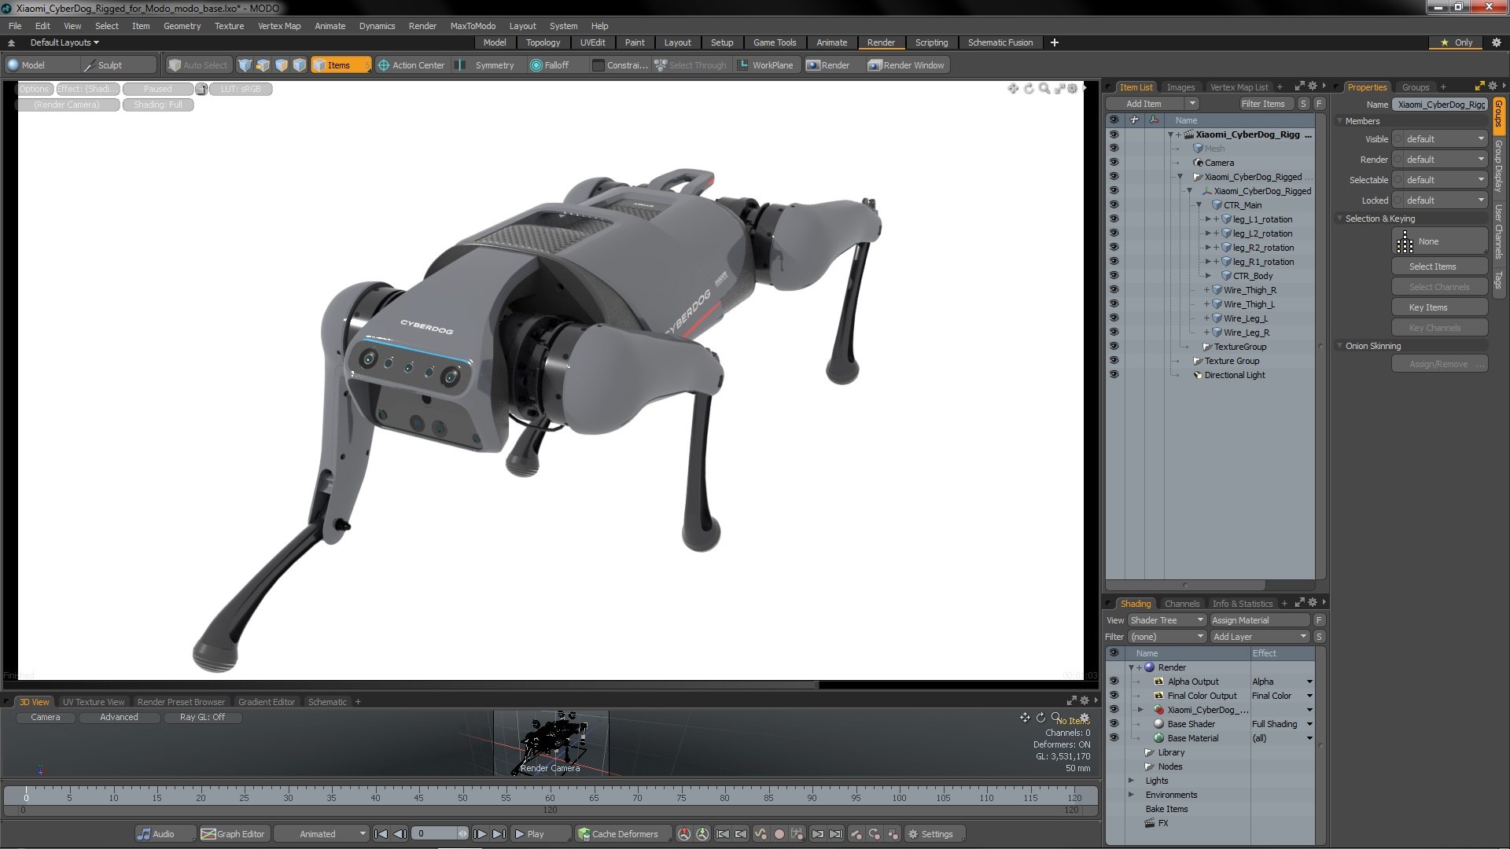Open the Visible default dropdown
This screenshot has height=849, width=1510.
point(1440,139)
